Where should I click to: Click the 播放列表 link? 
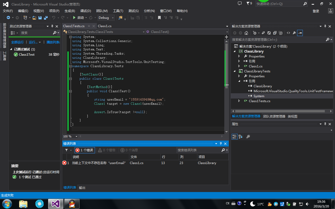[x=53, y=42]
